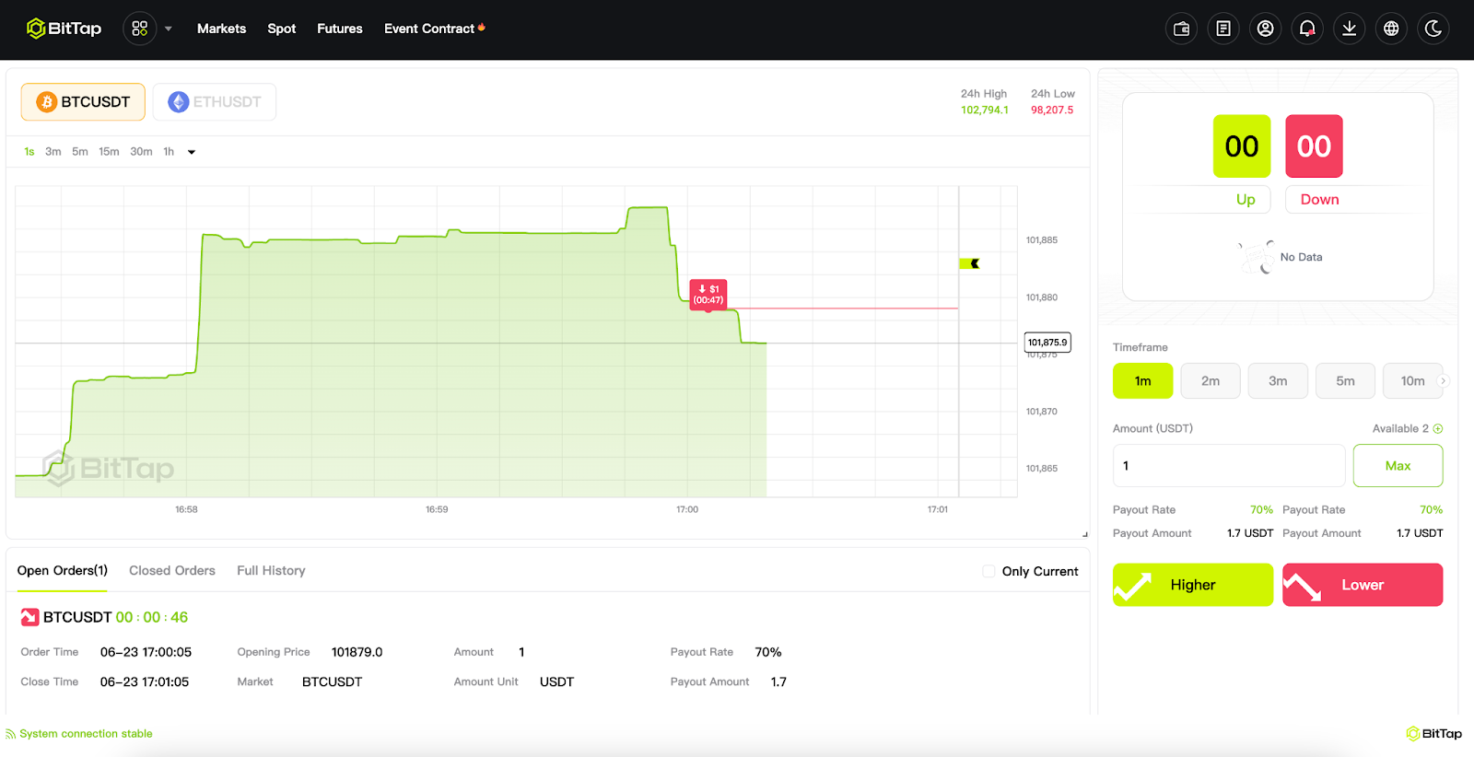
Task: Set chart interval to 15m
Action: click(109, 152)
